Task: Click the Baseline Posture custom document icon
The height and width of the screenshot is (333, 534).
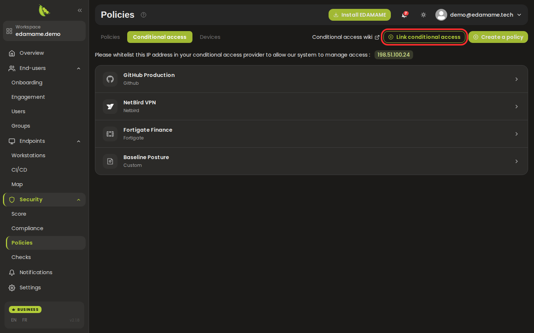Action: [110, 161]
